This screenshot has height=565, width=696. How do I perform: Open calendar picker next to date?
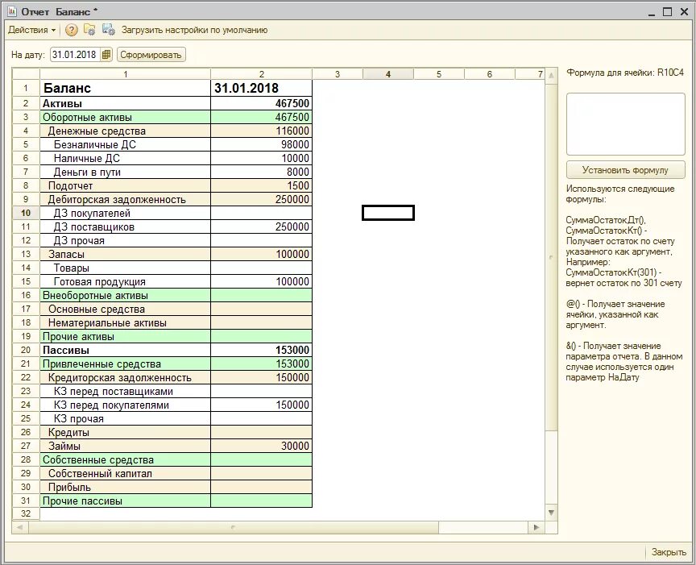[106, 55]
